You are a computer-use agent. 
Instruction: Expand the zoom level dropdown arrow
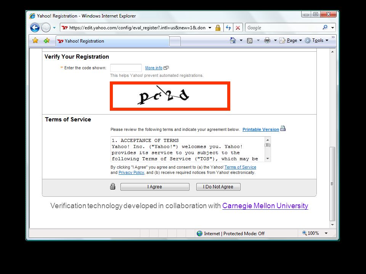point(326,233)
